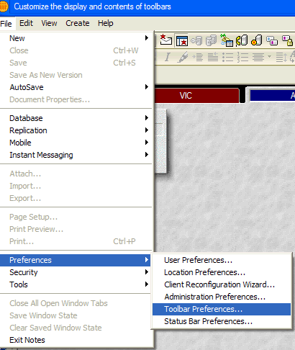Open the Edit menu
The height and width of the screenshot is (350, 295).
click(x=26, y=23)
